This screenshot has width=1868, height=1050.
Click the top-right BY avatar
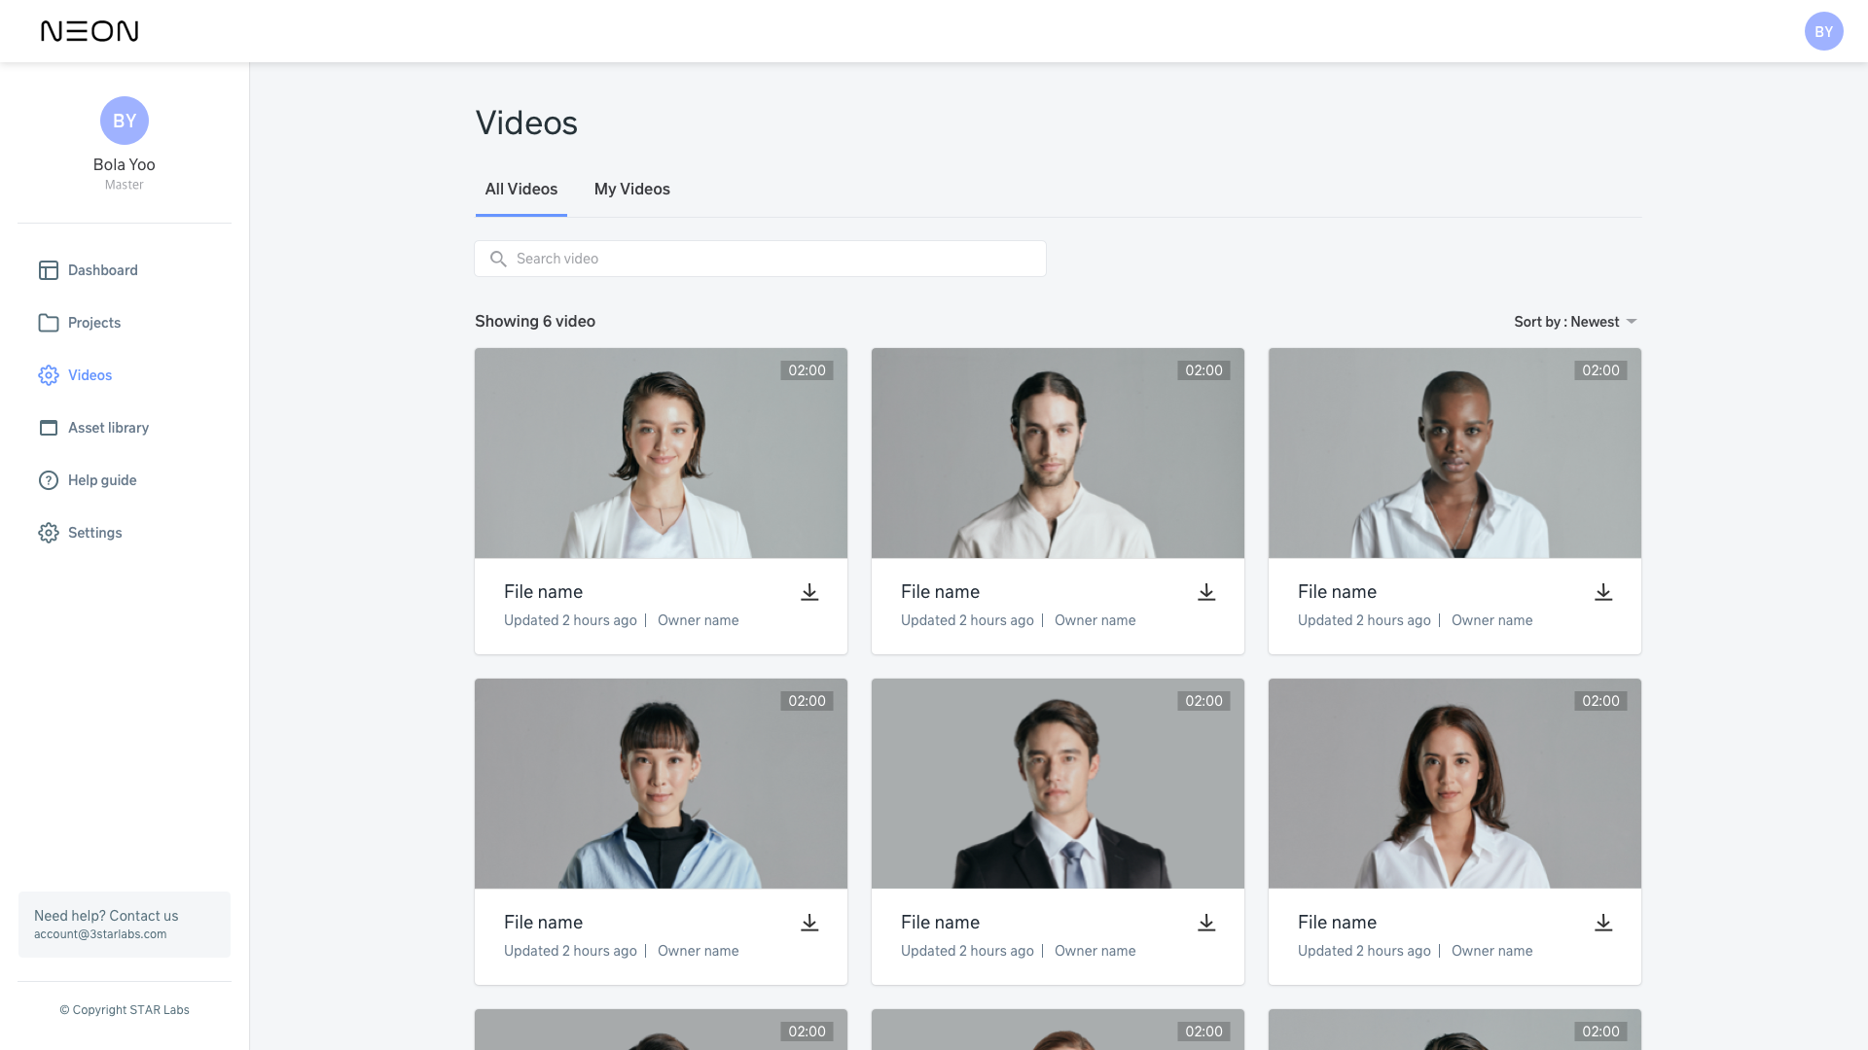(x=1823, y=31)
